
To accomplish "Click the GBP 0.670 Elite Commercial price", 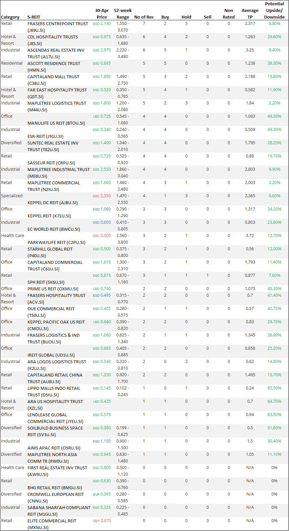I will 102,521.
